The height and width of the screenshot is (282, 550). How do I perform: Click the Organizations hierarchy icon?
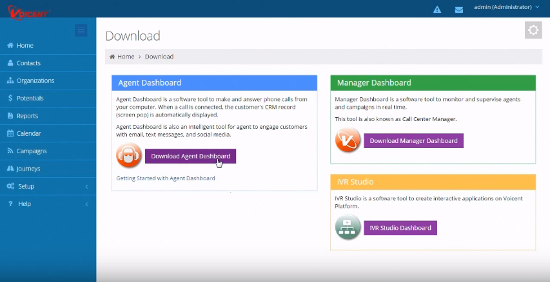point(10,80)
